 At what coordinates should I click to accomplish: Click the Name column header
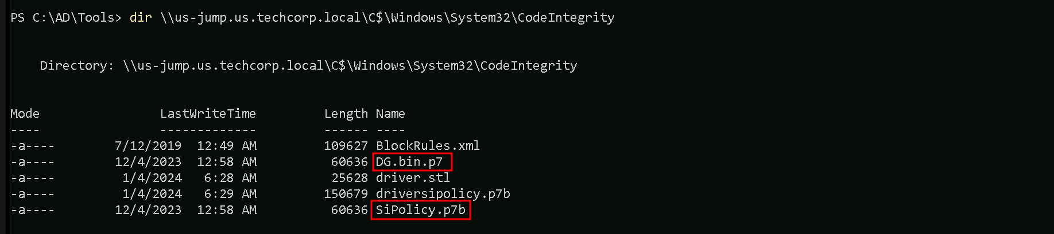390,114
